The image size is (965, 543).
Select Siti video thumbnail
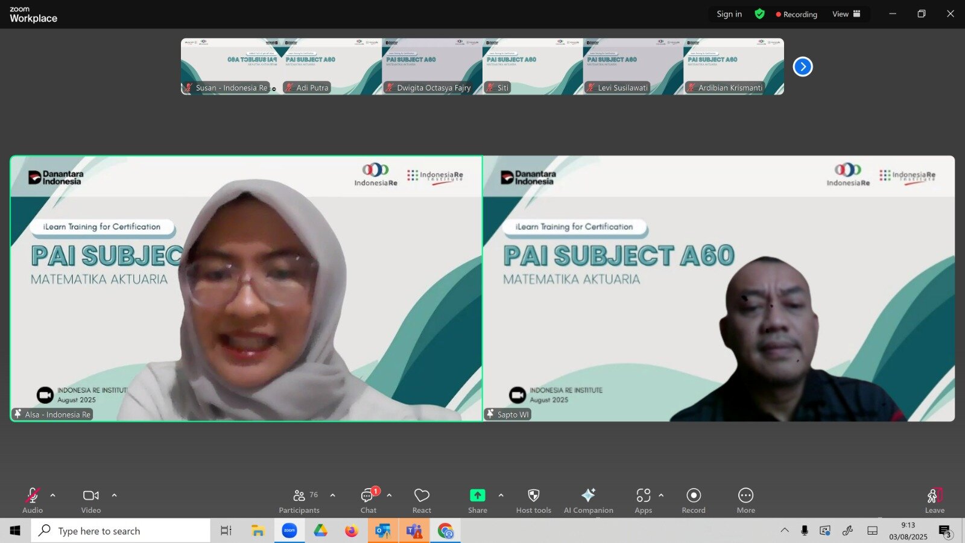(x=533, y=66)
